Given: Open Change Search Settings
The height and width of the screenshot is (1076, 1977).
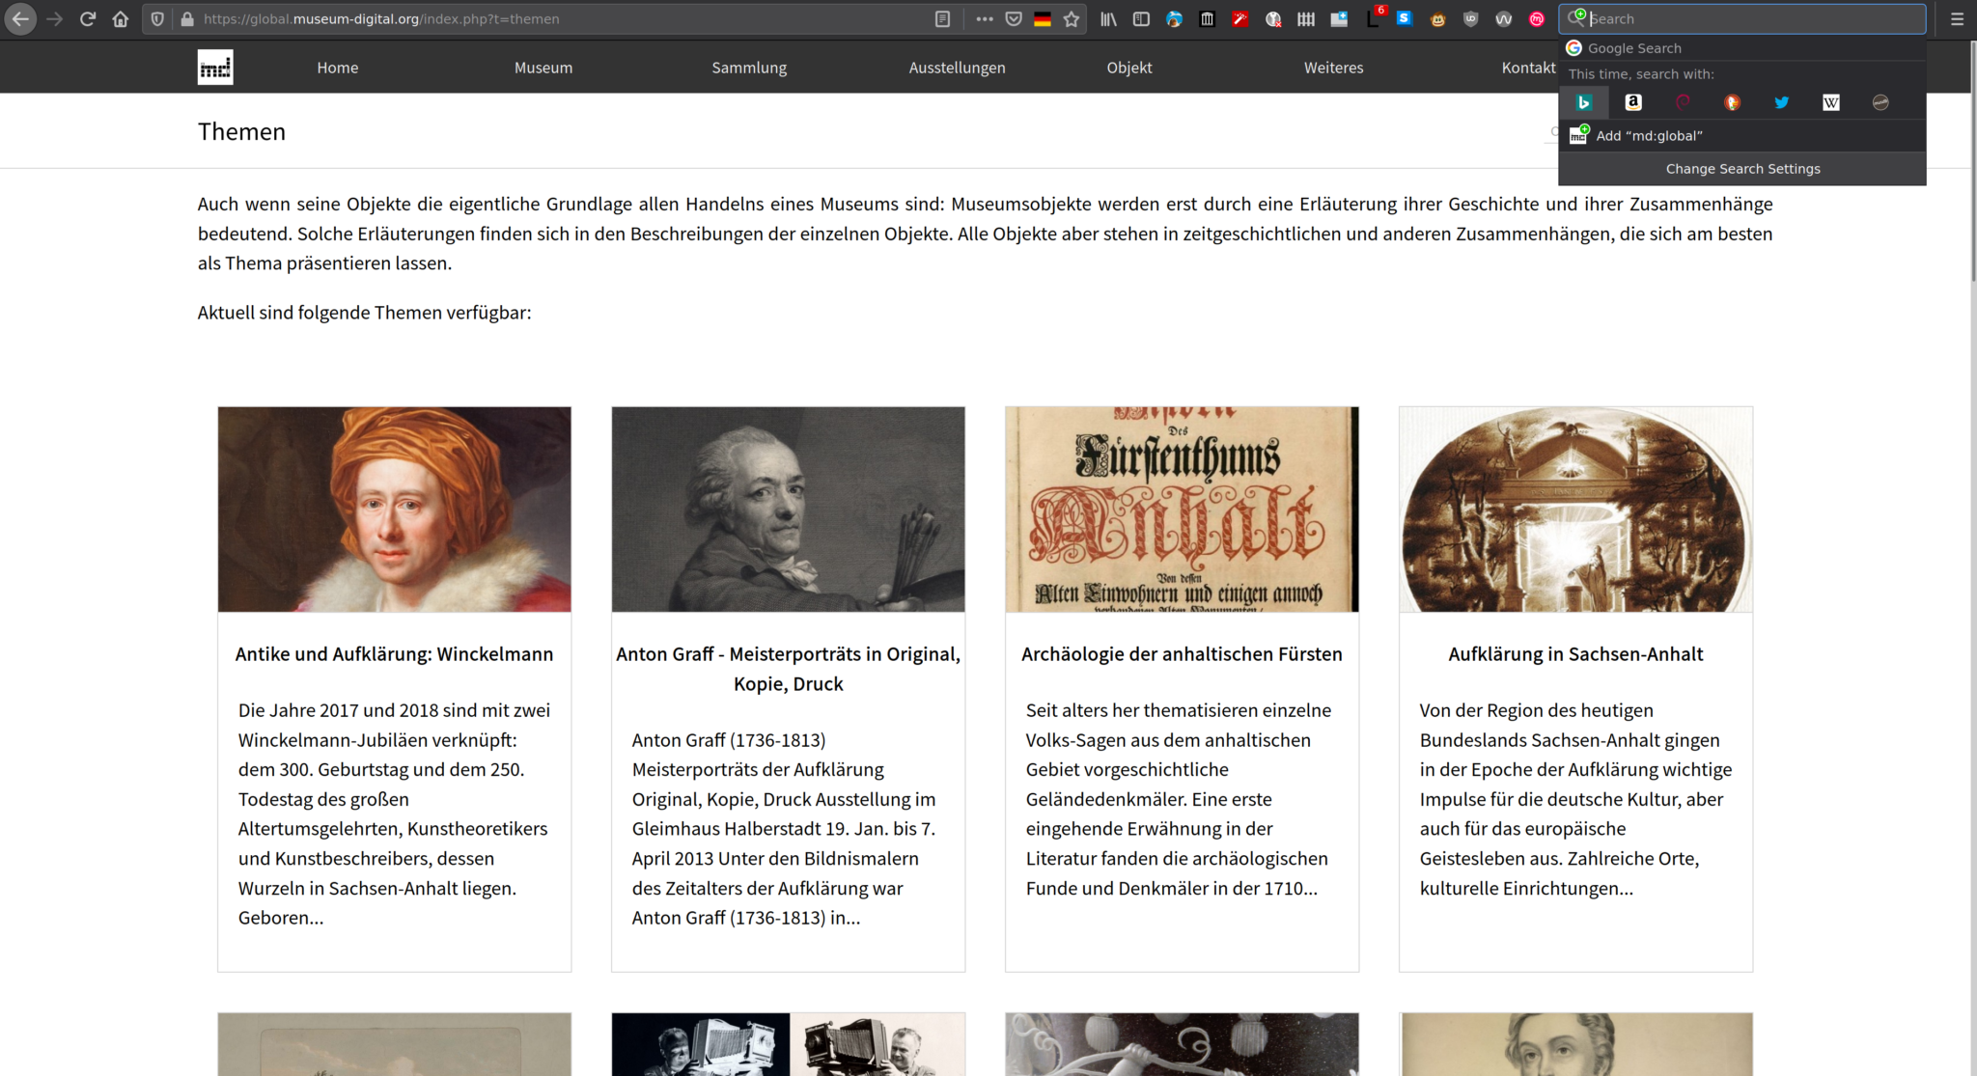Looking at the screenshot, I should [x=1742, y=169].
